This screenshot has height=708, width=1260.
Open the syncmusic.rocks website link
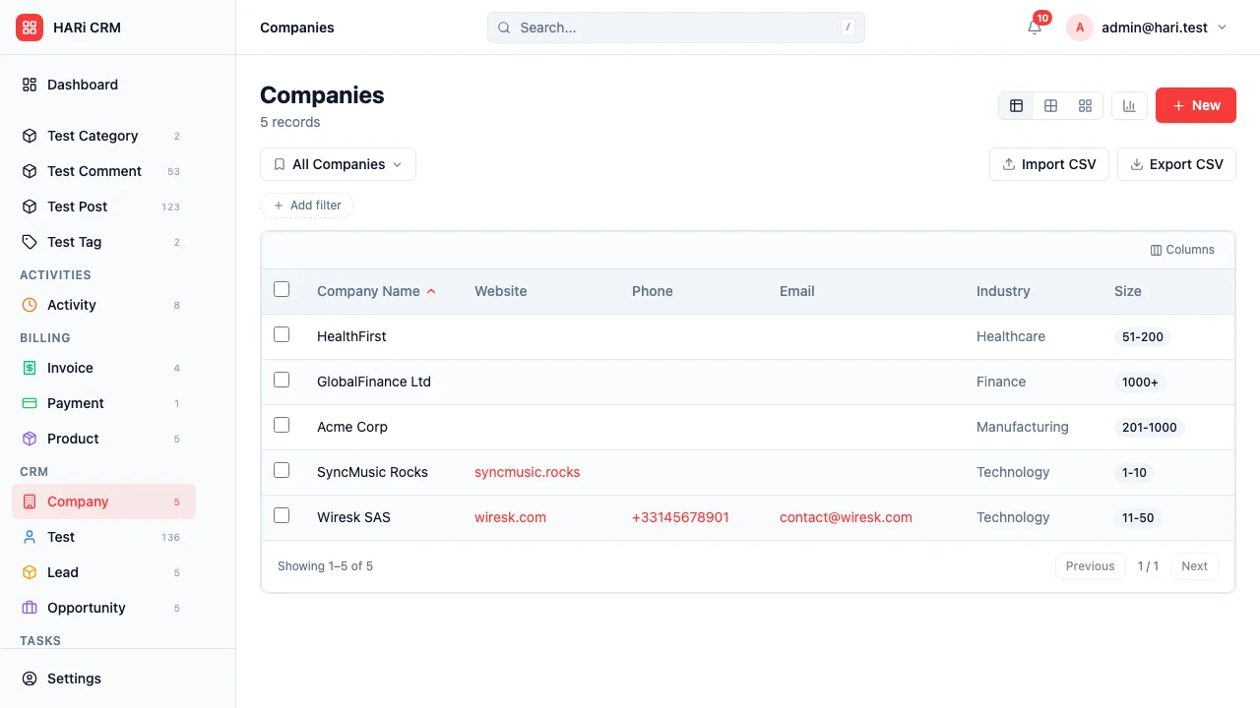(527, 472)
